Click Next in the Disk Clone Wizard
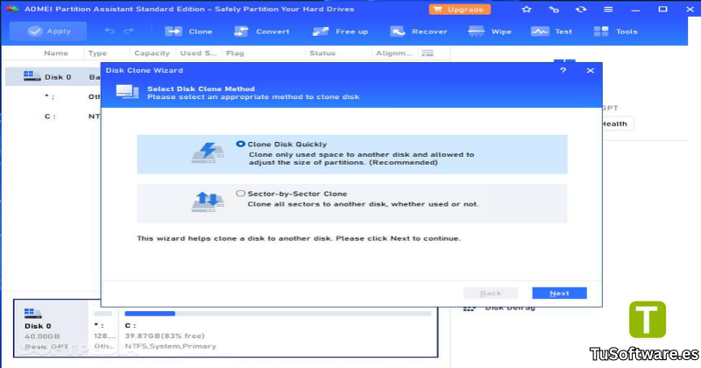This screenshot has height=368, width=701. [x=559, y=293]
